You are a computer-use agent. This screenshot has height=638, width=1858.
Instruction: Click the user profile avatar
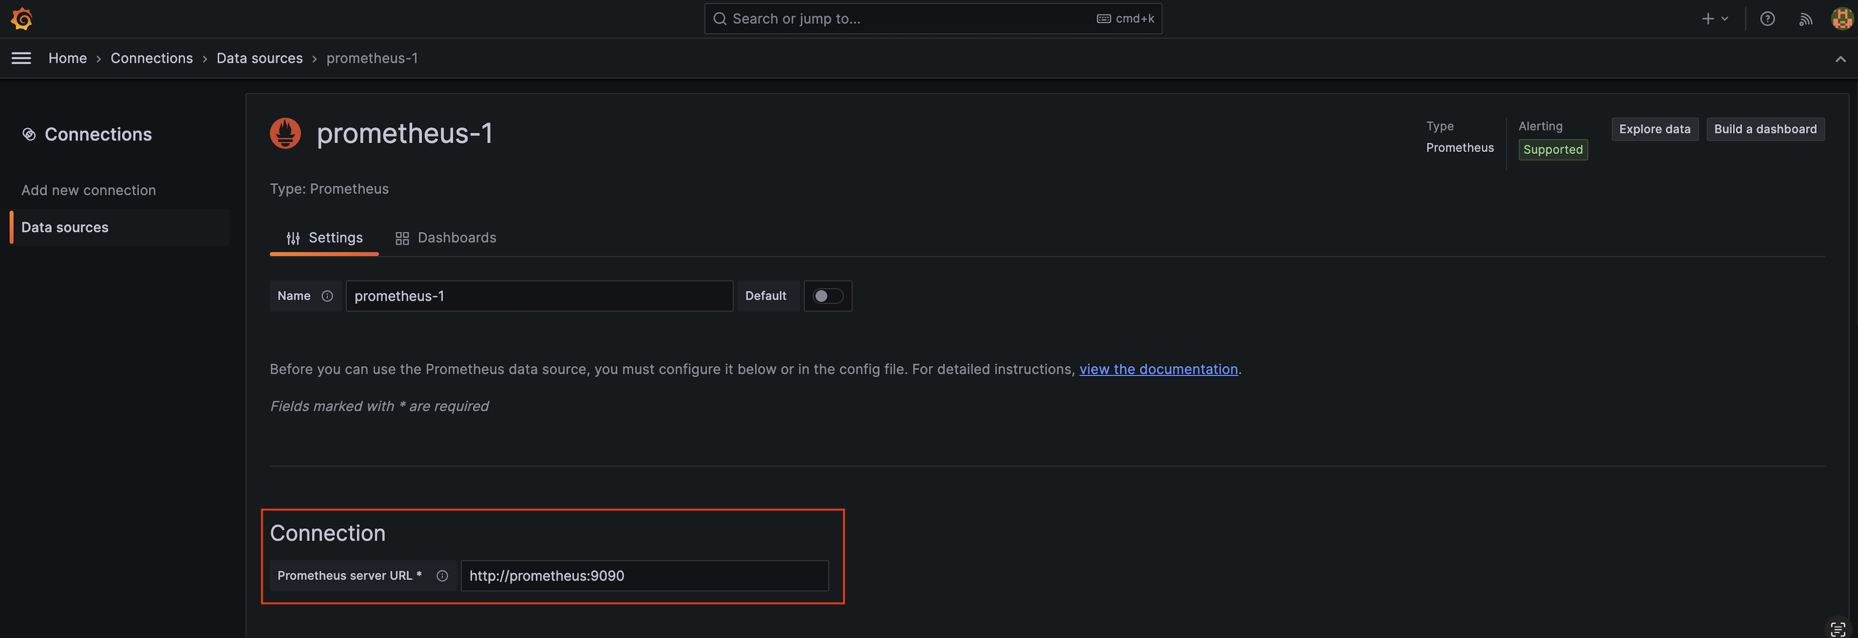pos(1841,19)
